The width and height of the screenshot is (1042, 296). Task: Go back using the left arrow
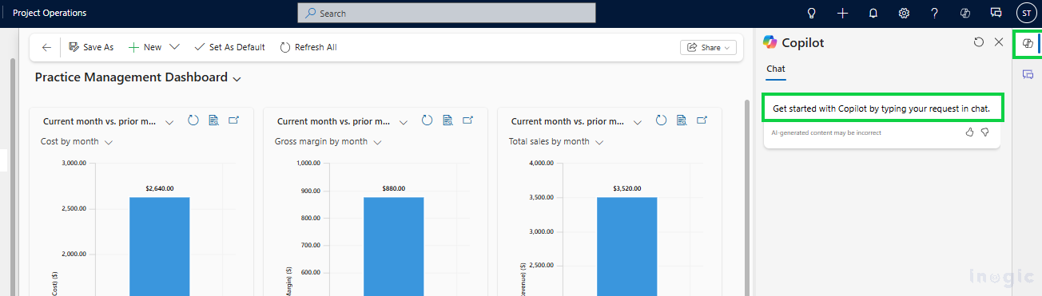(46, 47)
